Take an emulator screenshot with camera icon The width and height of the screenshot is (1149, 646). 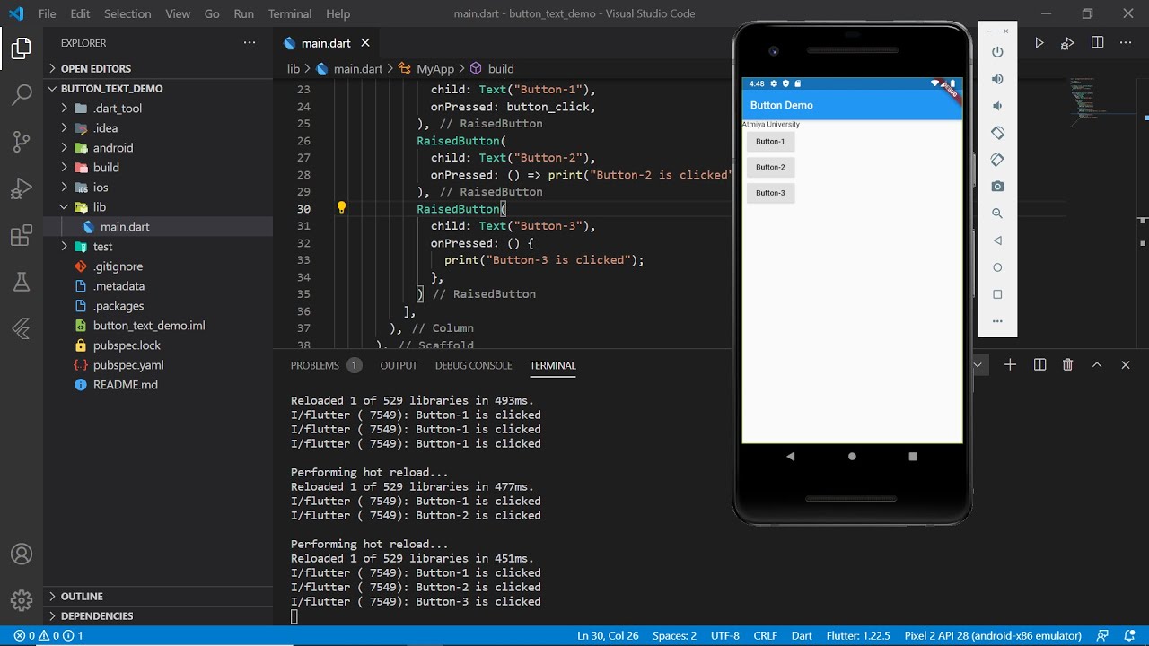pyautogui.click(x=997, y=187)
